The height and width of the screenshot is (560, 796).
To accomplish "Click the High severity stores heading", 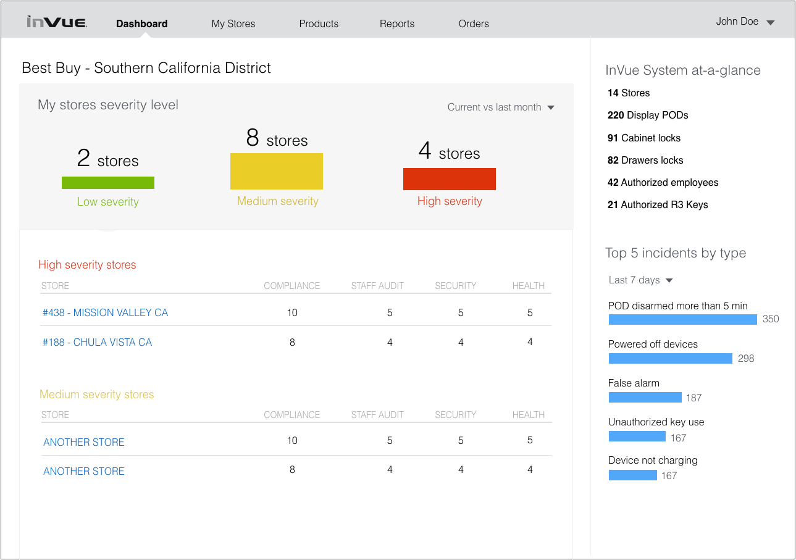I will coord(87,265).
